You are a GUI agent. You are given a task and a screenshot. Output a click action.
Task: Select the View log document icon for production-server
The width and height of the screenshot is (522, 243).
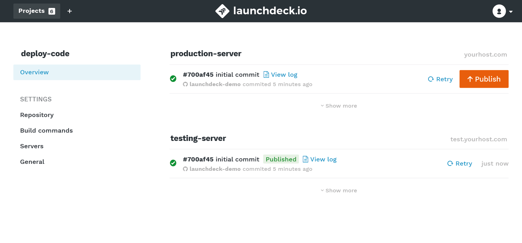(x=266, y=74)
